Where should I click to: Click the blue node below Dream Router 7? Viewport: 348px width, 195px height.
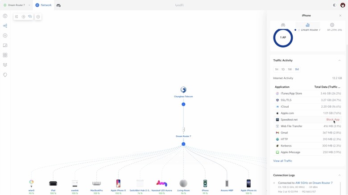(183, 144)
